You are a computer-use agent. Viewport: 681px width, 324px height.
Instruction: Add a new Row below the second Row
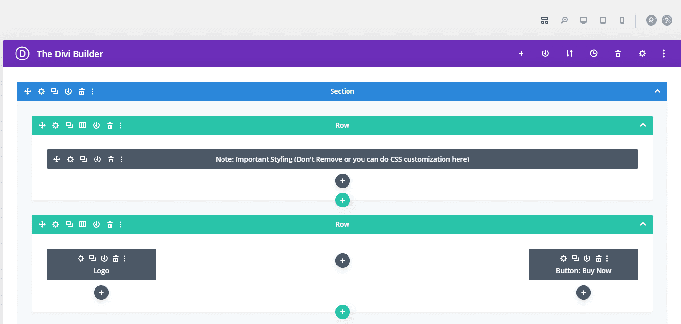coord(343,312)
